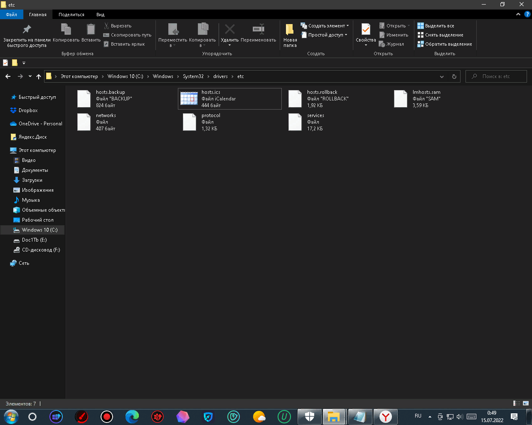Click the search field Поиск в: etc
Screen dimensions: 532x425
[x=496, y=76]
